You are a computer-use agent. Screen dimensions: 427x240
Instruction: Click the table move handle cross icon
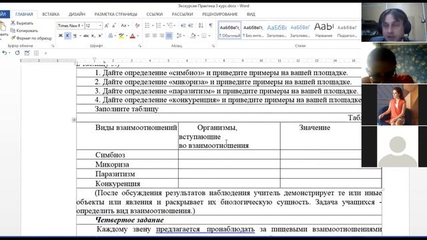(74, 120)
